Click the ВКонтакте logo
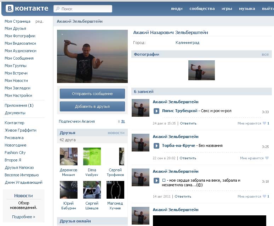This screenshot has width=274, height=226. tap(27, 9)
